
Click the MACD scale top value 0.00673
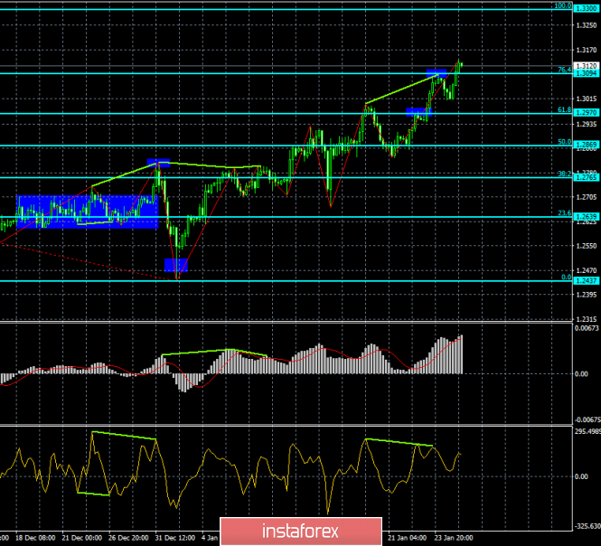587,328
